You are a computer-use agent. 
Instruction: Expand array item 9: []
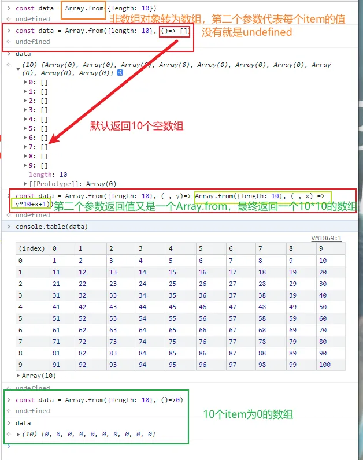[x=25, y=165]
